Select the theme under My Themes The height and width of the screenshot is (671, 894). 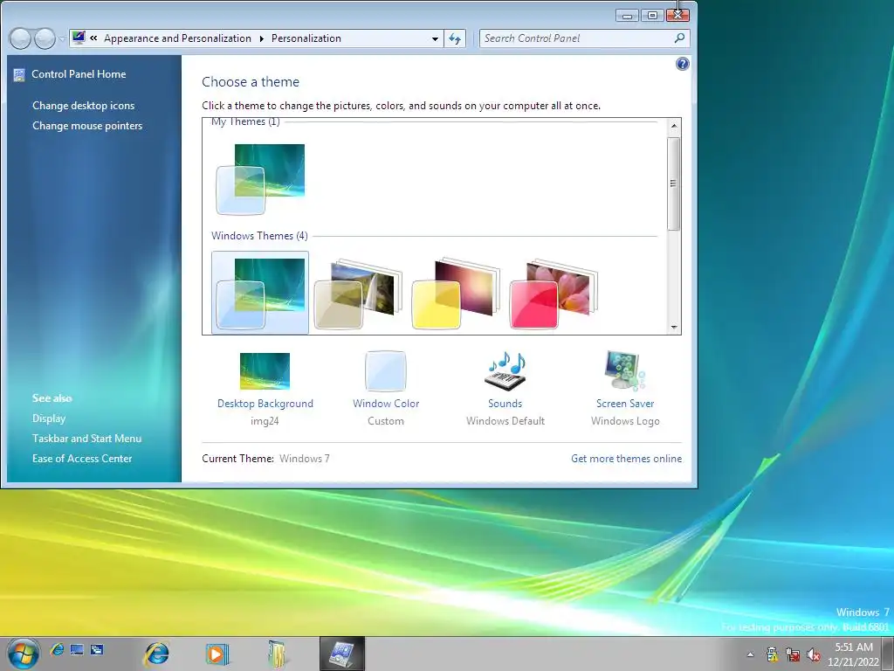point(260,178)
